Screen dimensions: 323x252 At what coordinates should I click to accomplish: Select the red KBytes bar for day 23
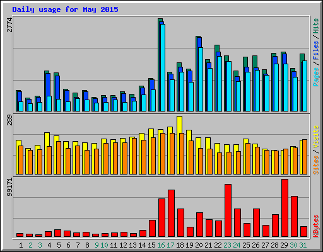click(x=228, y=210)
